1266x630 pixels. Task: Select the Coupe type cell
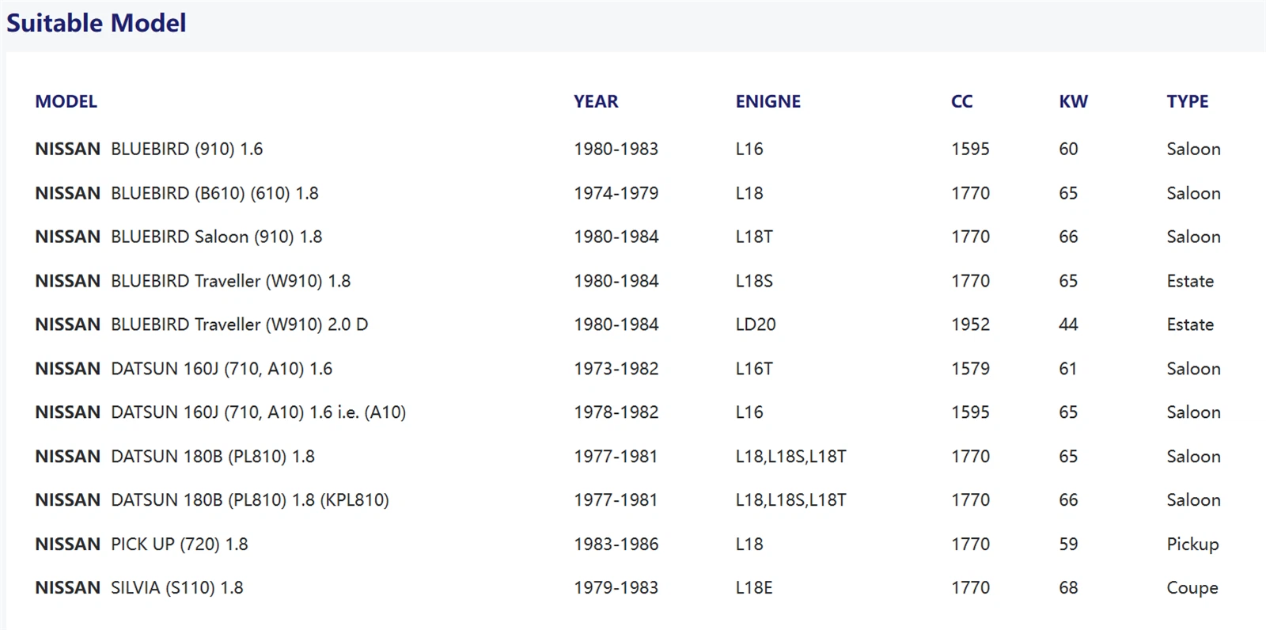pos(1192,588)
